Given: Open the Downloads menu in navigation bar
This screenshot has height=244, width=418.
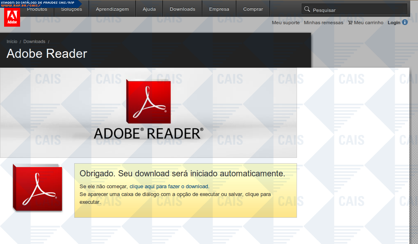Looking at the screenshot, I should click(182, 9).
